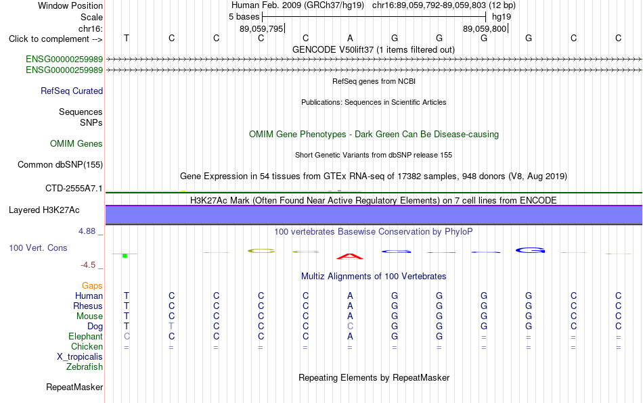
Task: Click the hg19 label beside the scale bar
Action: 501,17
